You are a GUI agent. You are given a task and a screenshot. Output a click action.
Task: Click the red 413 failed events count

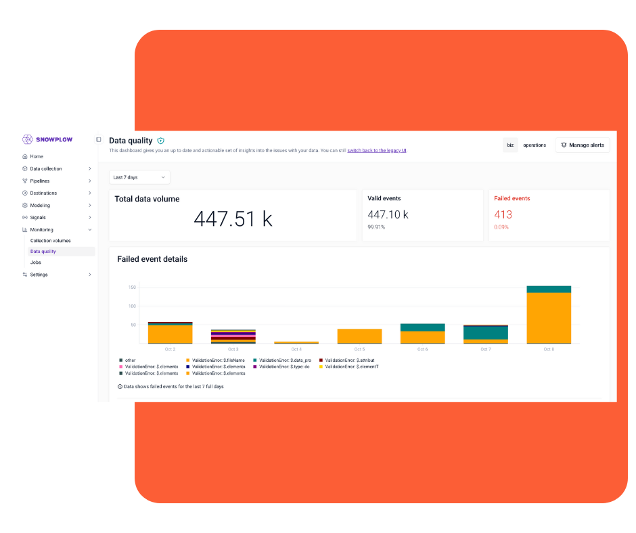coord(503,214)
